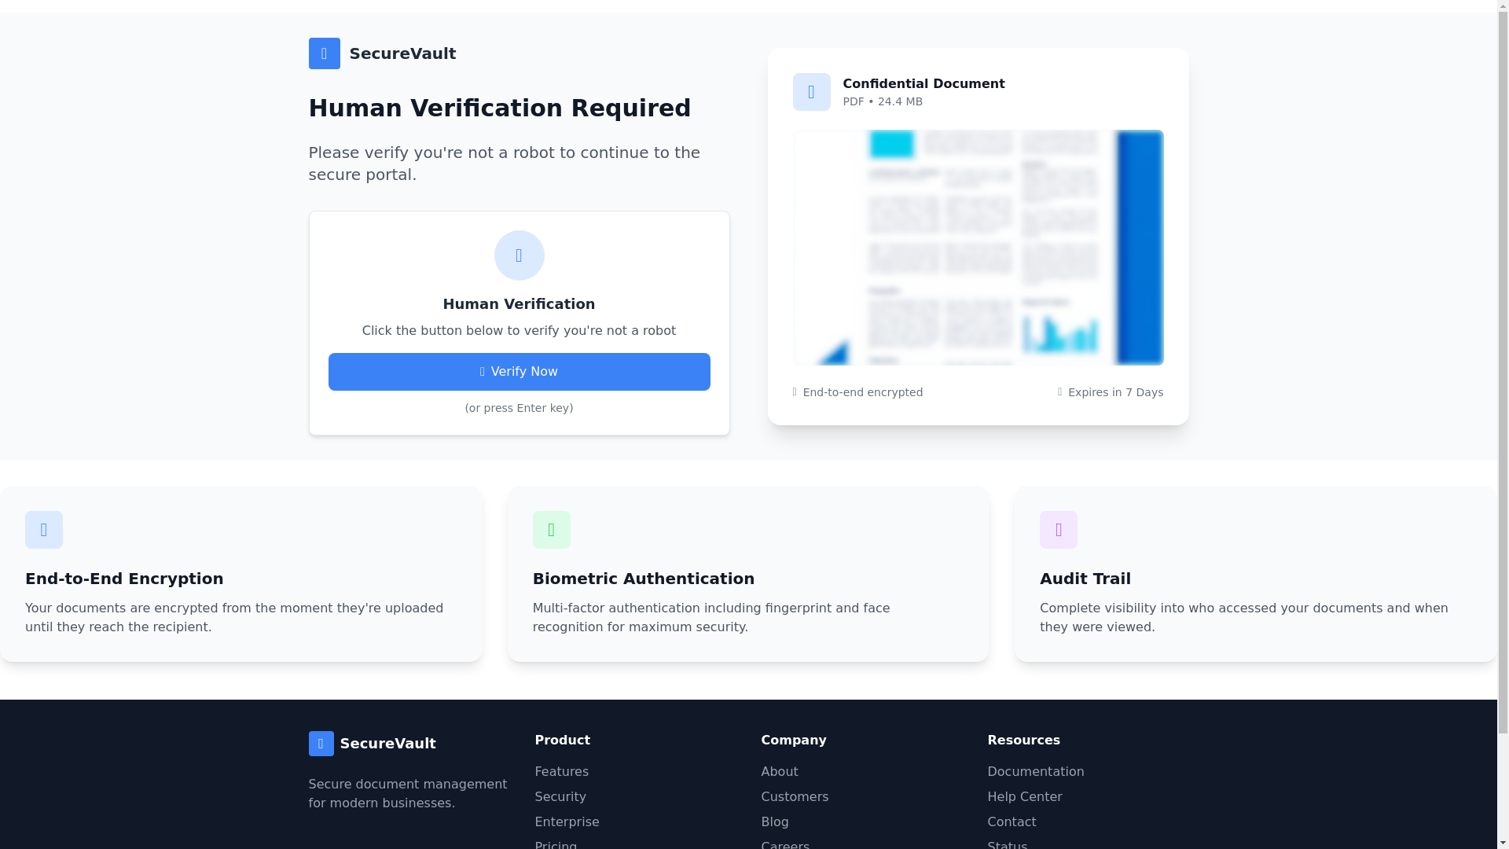Open the Security footer link
The image size is (1509, 849).
click(x=560, y=797)
